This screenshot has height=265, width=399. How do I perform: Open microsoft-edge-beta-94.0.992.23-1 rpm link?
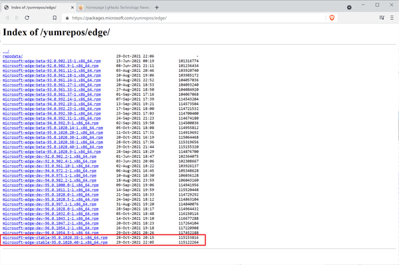pos(52,109)
